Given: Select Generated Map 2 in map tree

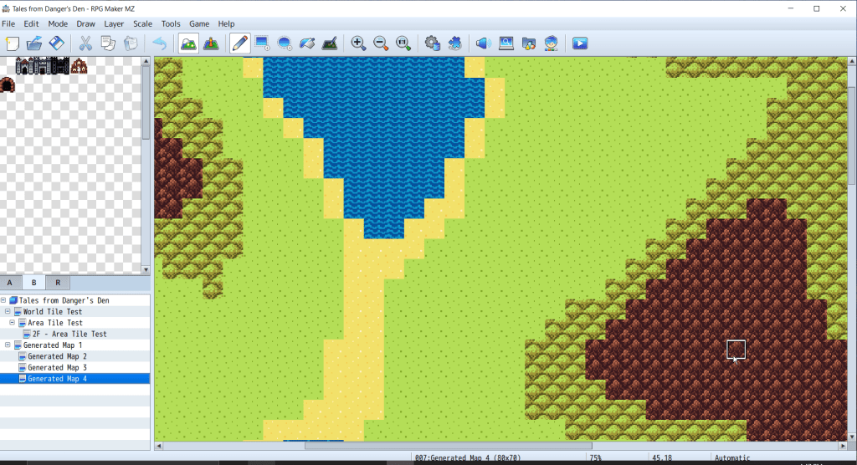Looking at the screenshot, I should click(57, 356).
